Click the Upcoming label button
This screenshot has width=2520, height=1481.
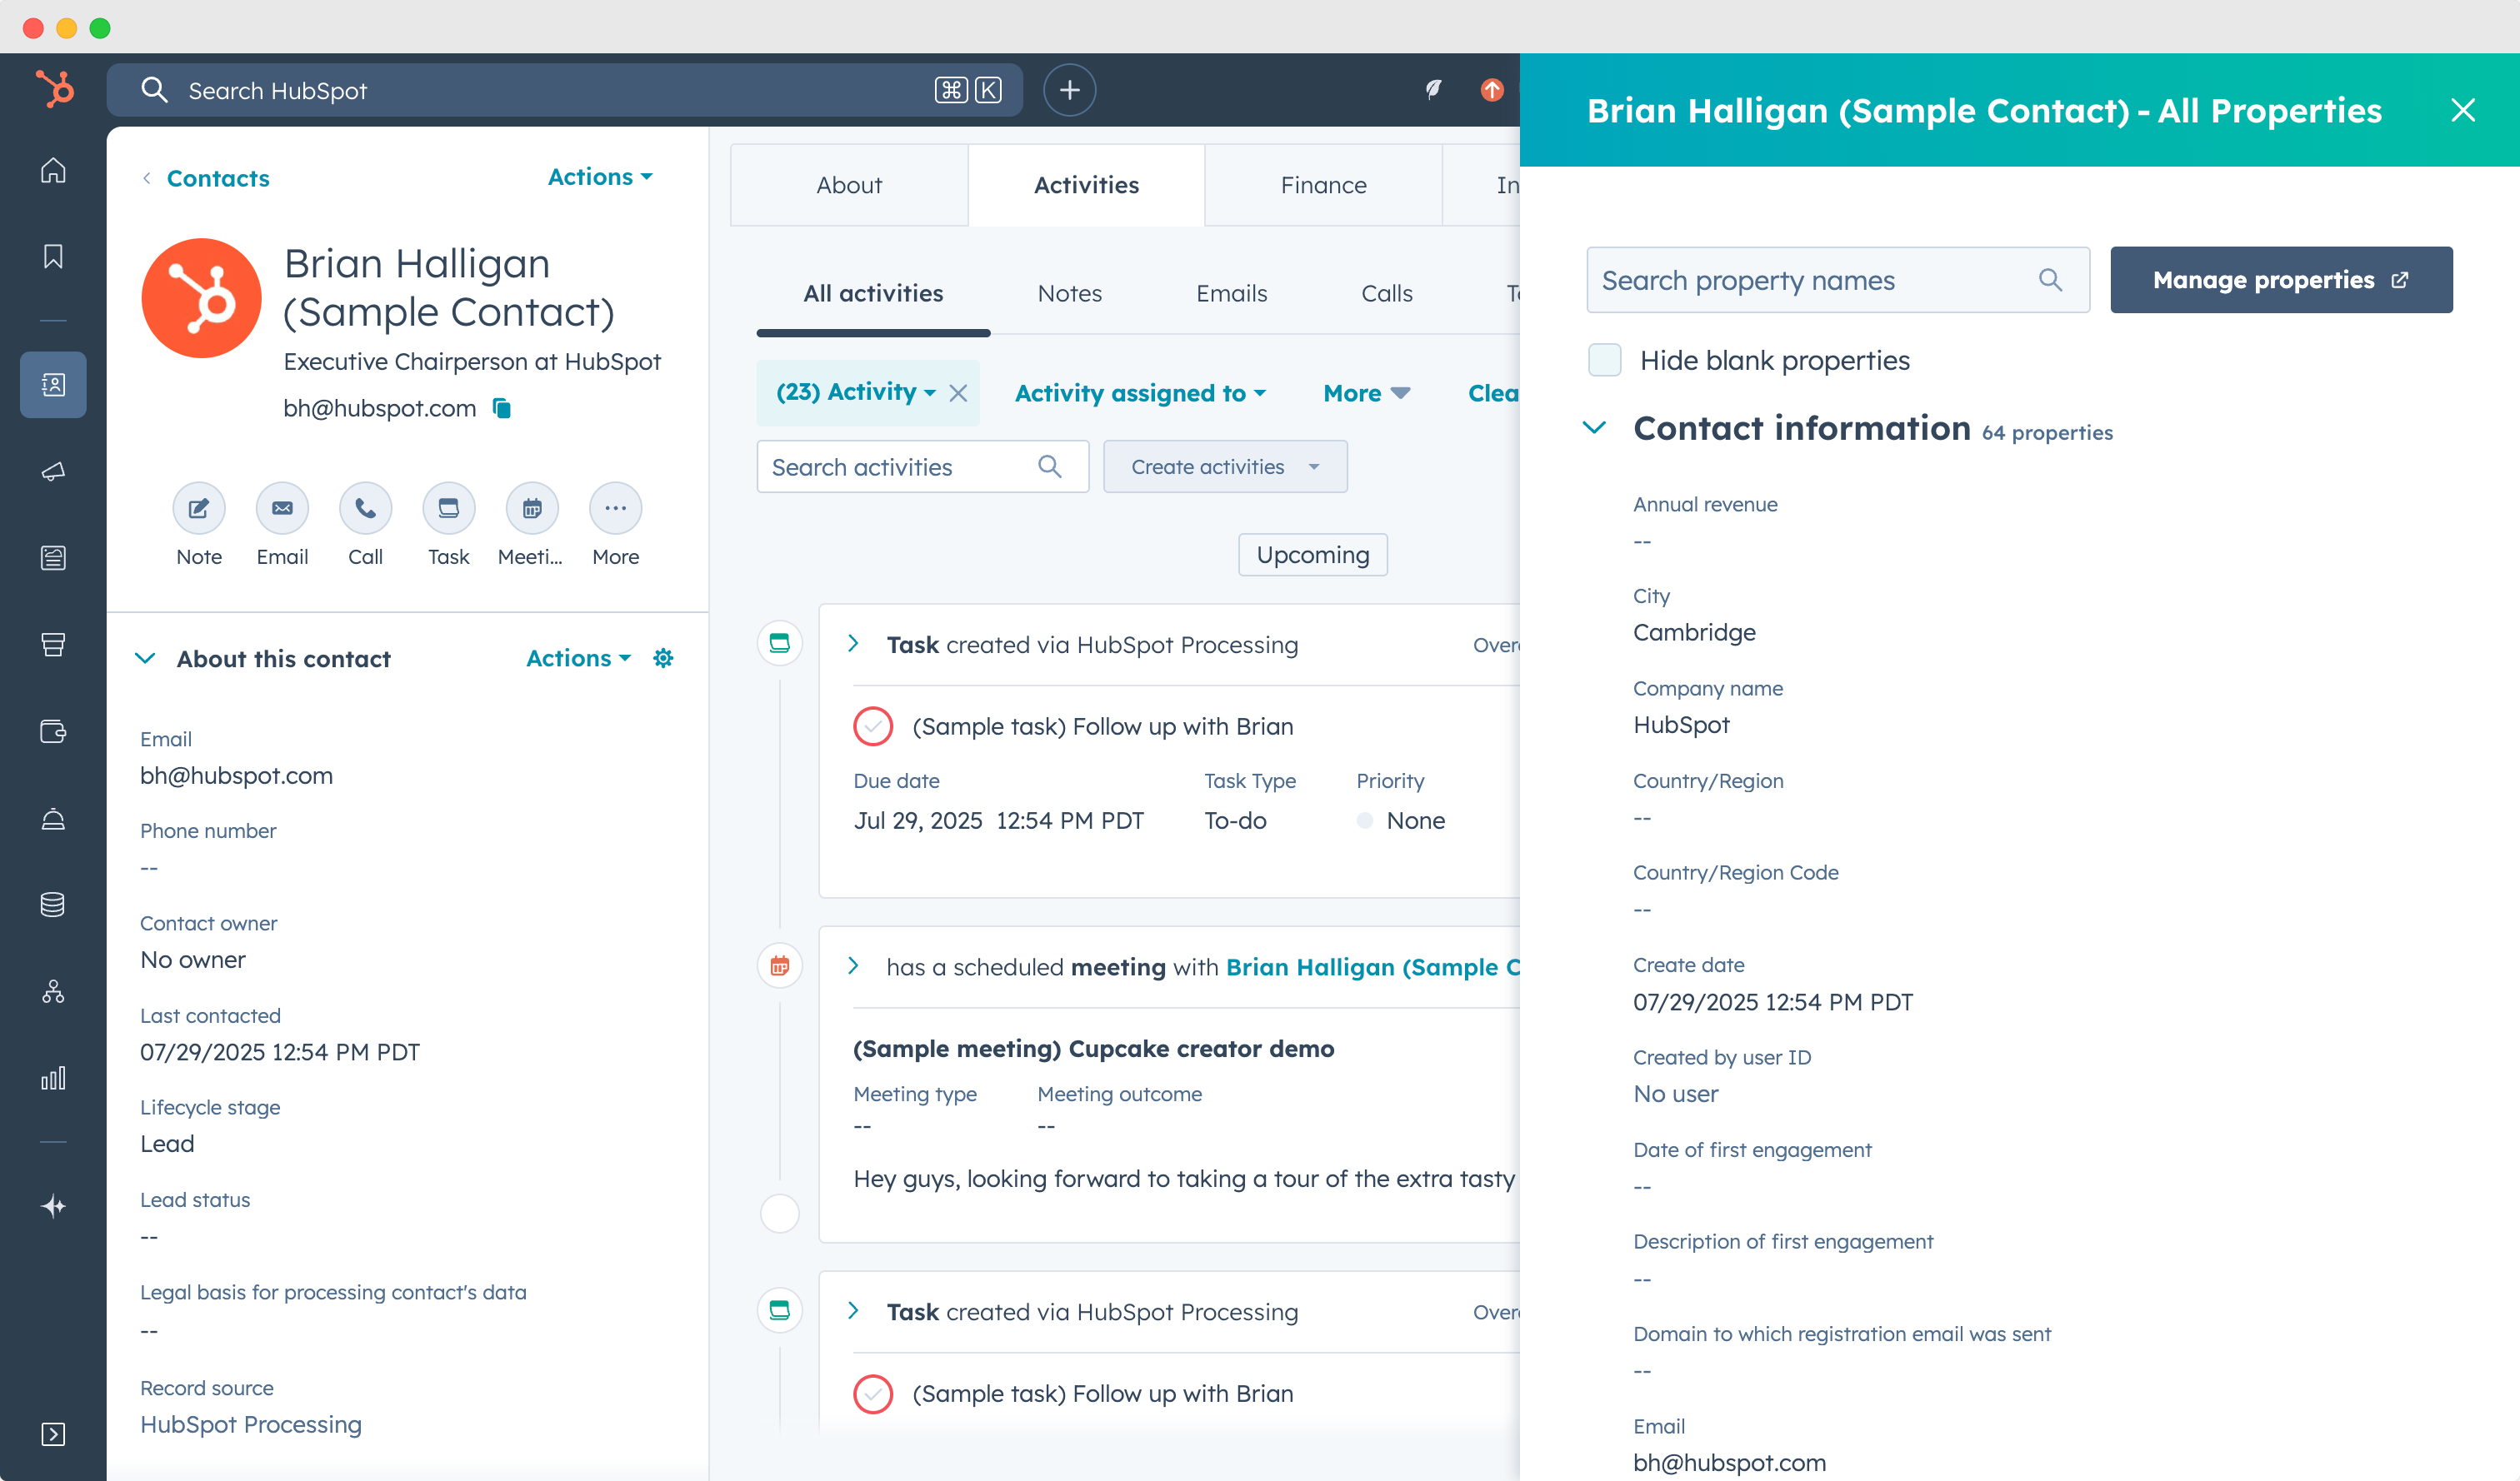[x=1313, y=555]
